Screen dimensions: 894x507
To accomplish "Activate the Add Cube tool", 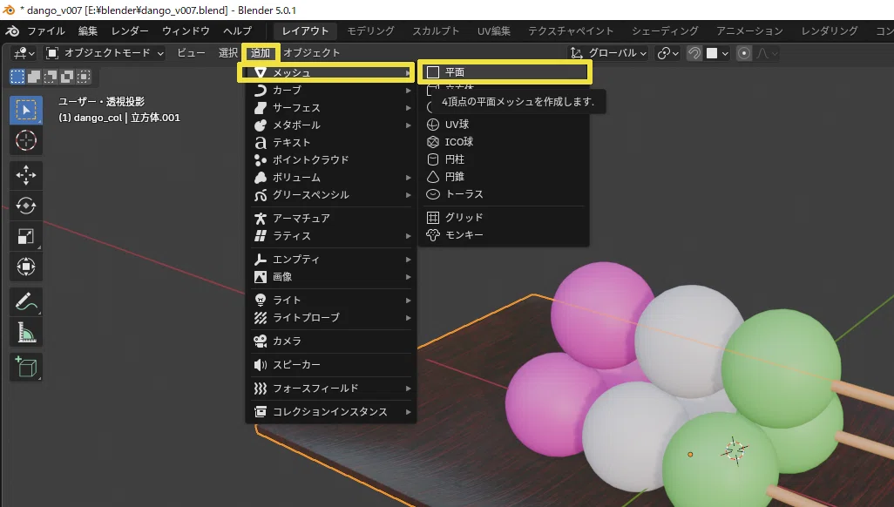I will point(25,368).
